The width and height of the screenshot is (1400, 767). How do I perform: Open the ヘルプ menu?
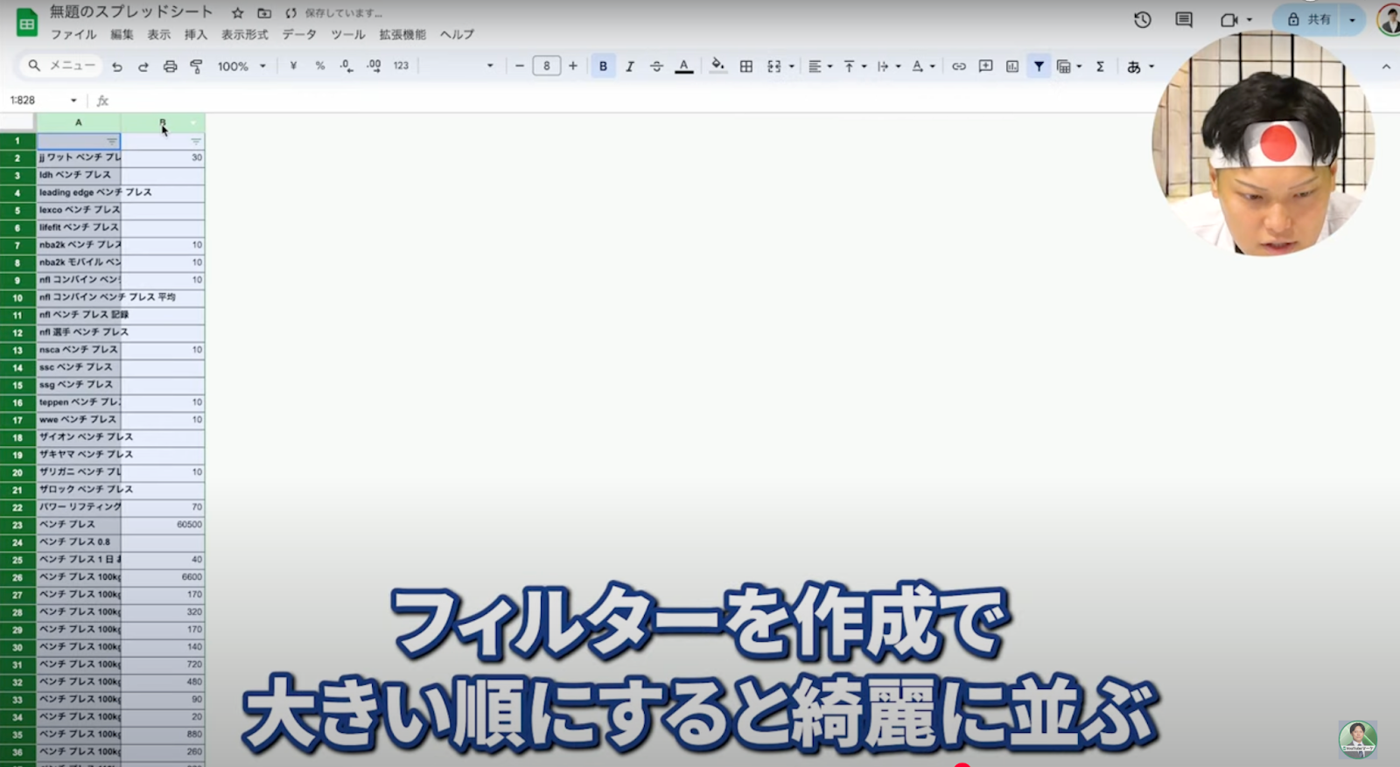[457, 35]
